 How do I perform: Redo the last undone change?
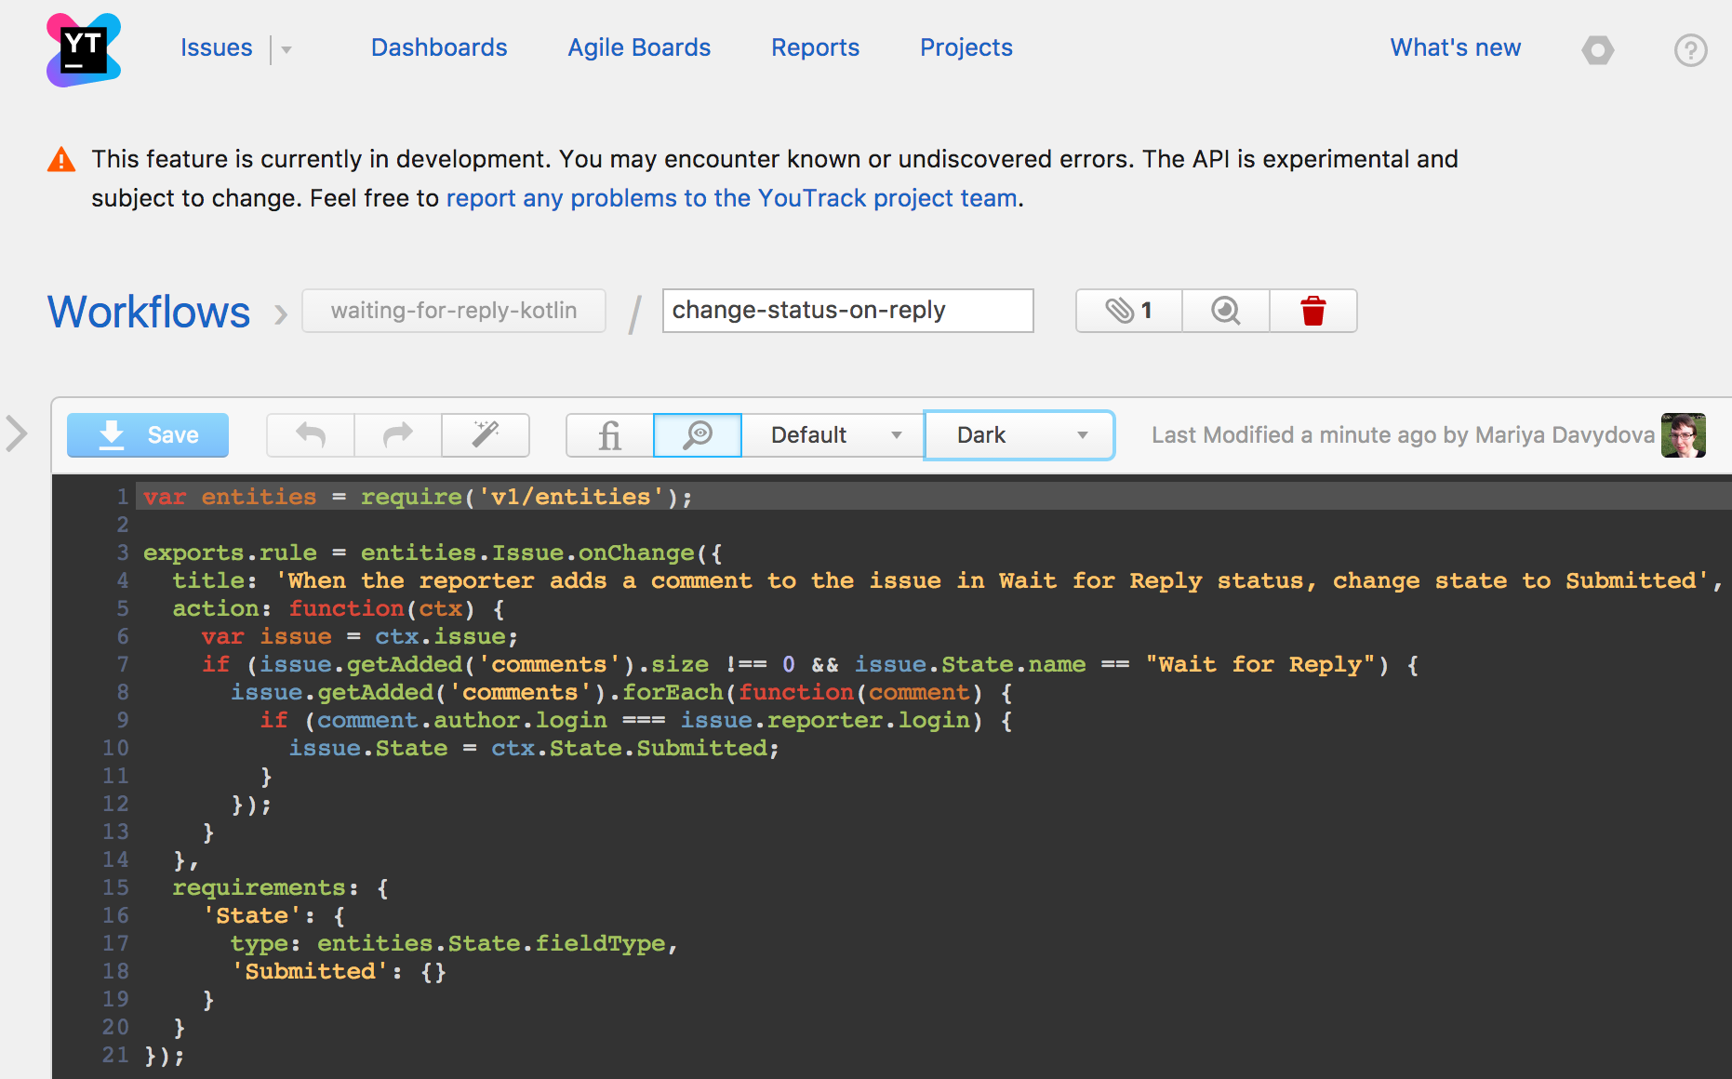(x=398, y=435)
